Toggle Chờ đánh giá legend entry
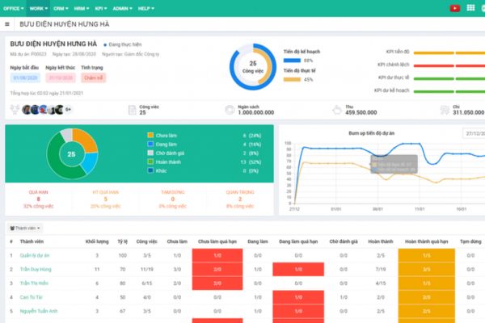 (x=166, y=153)
